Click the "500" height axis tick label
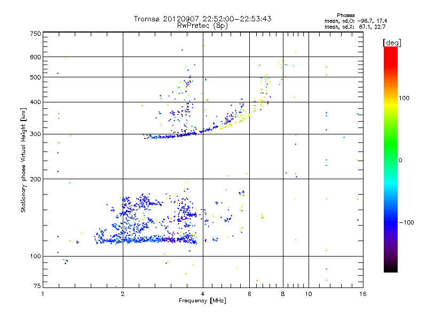This screenshot has height=320, width=427. click(35, 77)
